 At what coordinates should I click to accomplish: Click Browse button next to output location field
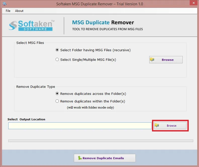(x=170, y=126)
